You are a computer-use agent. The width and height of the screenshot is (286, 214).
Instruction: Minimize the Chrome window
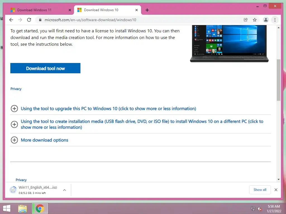point(258,6)
